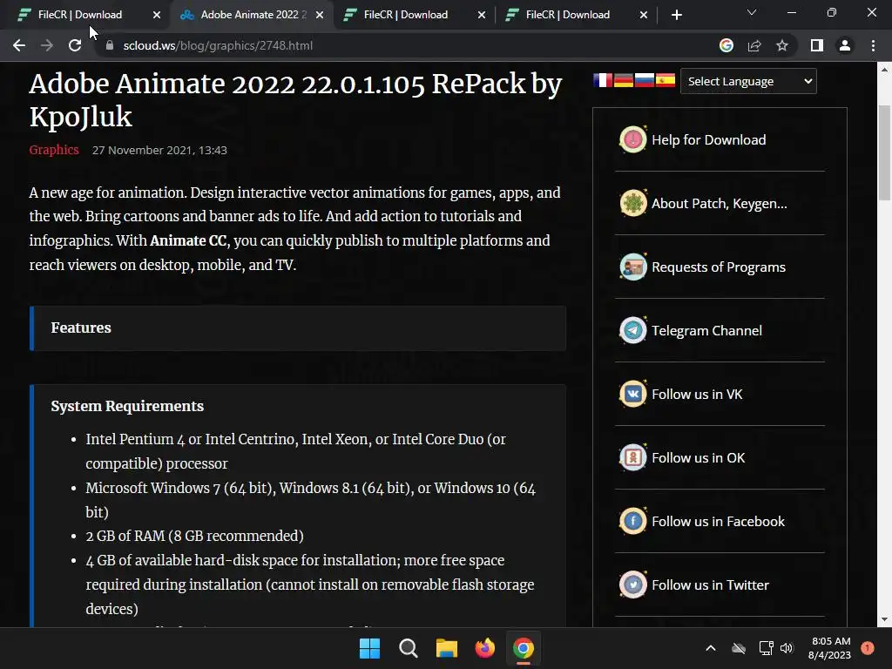The height and width of the screenshot is (669, 892).
Task: Click the Help for Download icon
Action: coord(632,139)
